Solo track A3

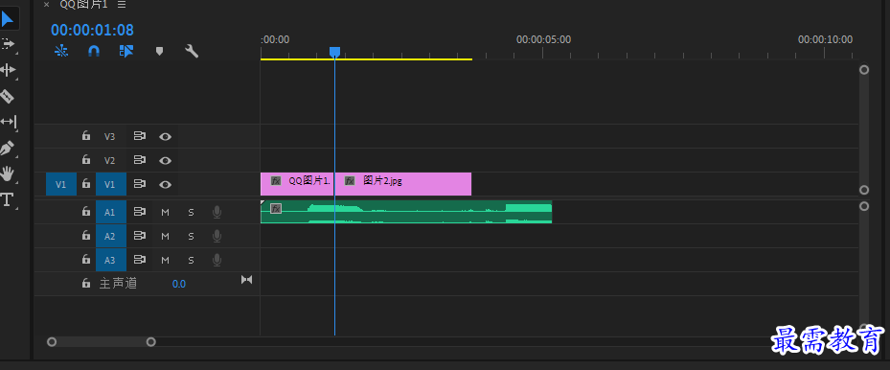pos(192,260)
